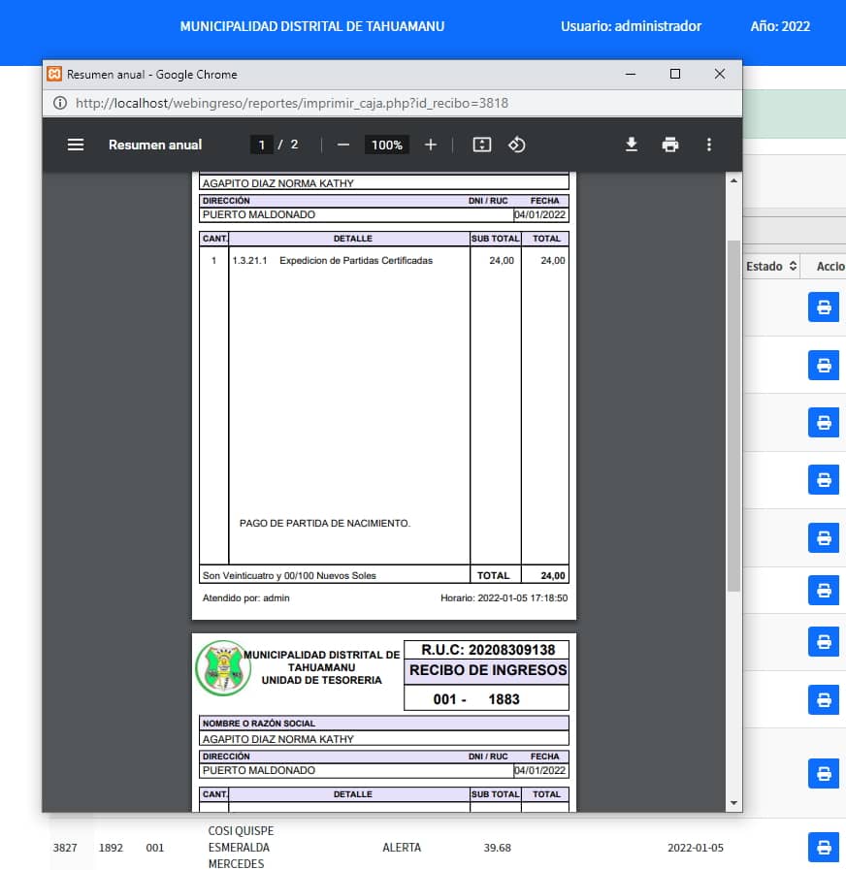Print the PDF receipt
This screenshot has width=846, height=870.
click(x=670, y=145)
